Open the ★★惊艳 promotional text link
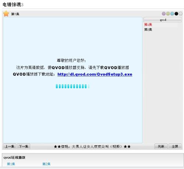The width and height of the screenshot is (184, 169). click(92, 147)
